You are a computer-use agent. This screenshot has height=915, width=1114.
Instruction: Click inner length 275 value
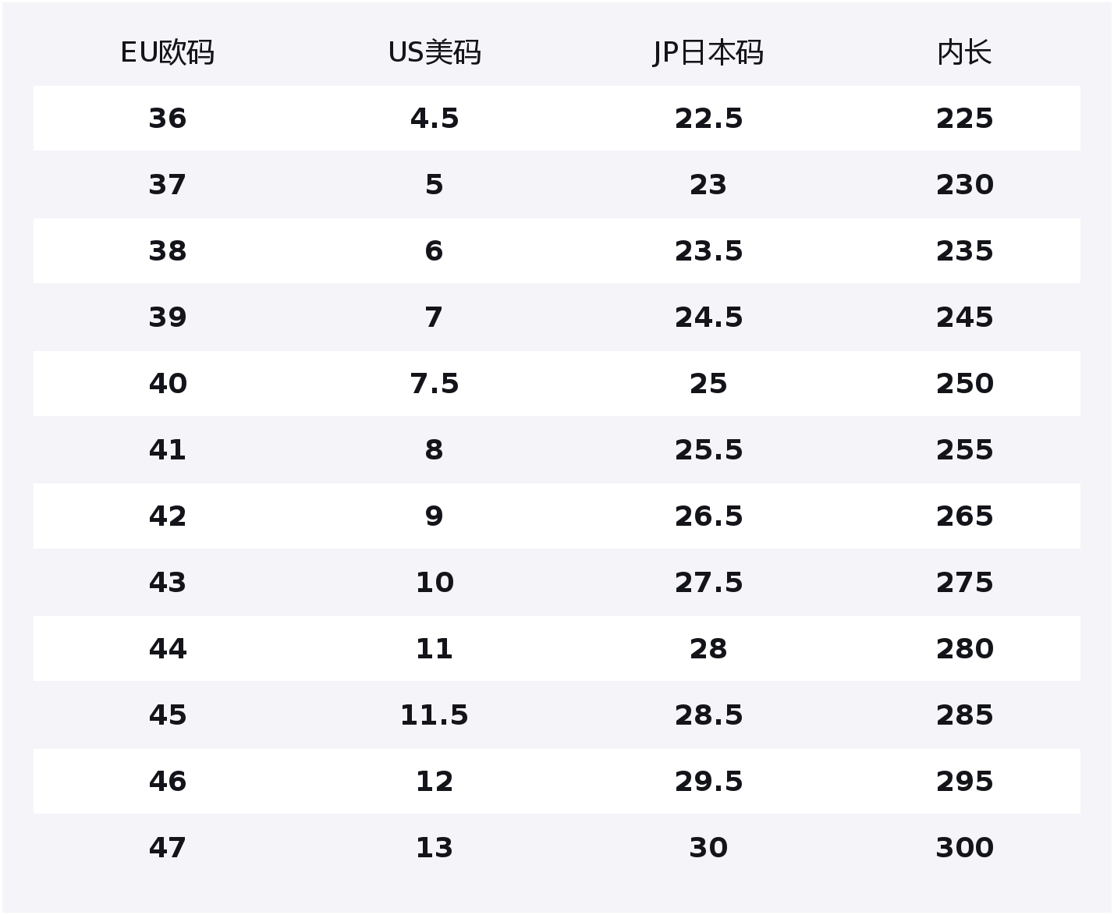(964, 583)
